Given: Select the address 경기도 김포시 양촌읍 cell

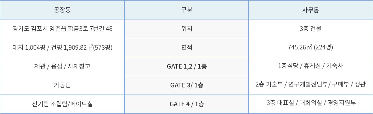Looking at the screenshot, I should coord(62,29).
